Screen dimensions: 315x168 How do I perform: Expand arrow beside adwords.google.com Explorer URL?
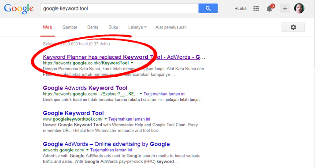[141, 94]
